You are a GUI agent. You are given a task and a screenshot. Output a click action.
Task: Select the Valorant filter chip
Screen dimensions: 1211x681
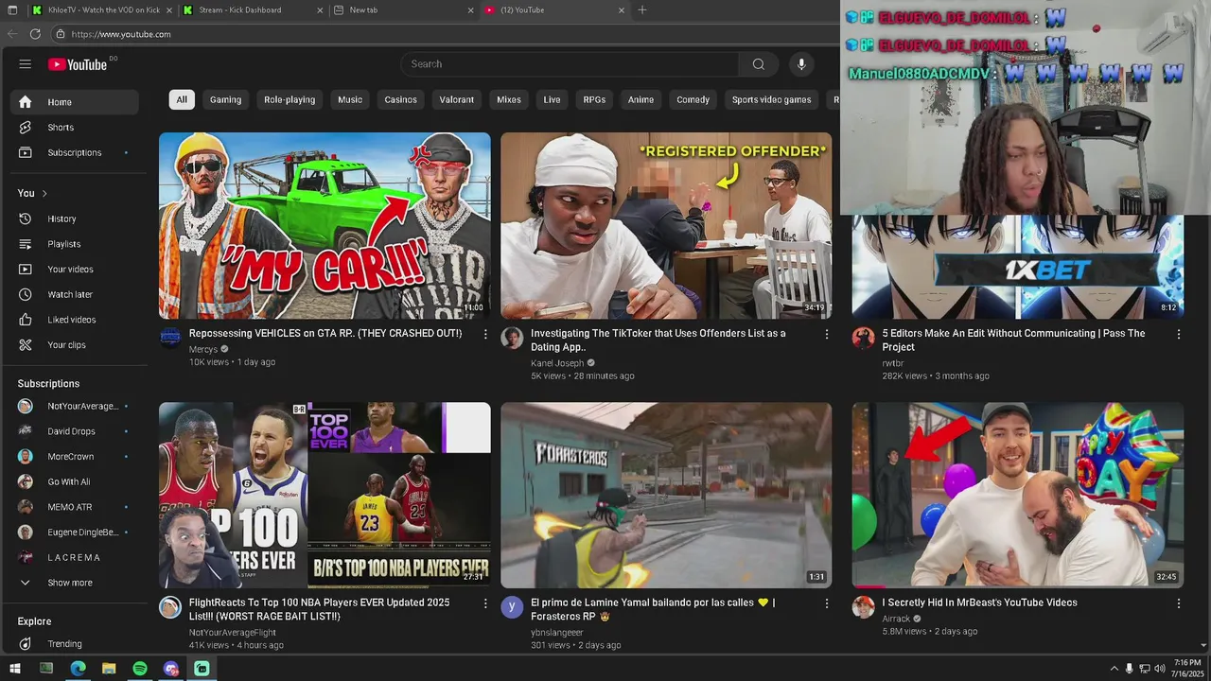(x=456, y=99)
